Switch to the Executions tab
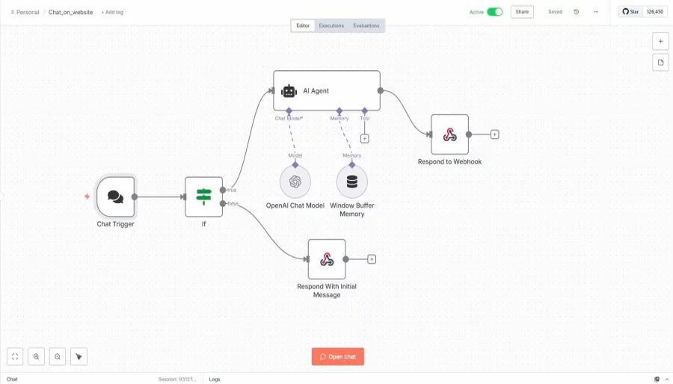This screenshot has height=384, width=673. pyautogui.click(x=331, y=25)
